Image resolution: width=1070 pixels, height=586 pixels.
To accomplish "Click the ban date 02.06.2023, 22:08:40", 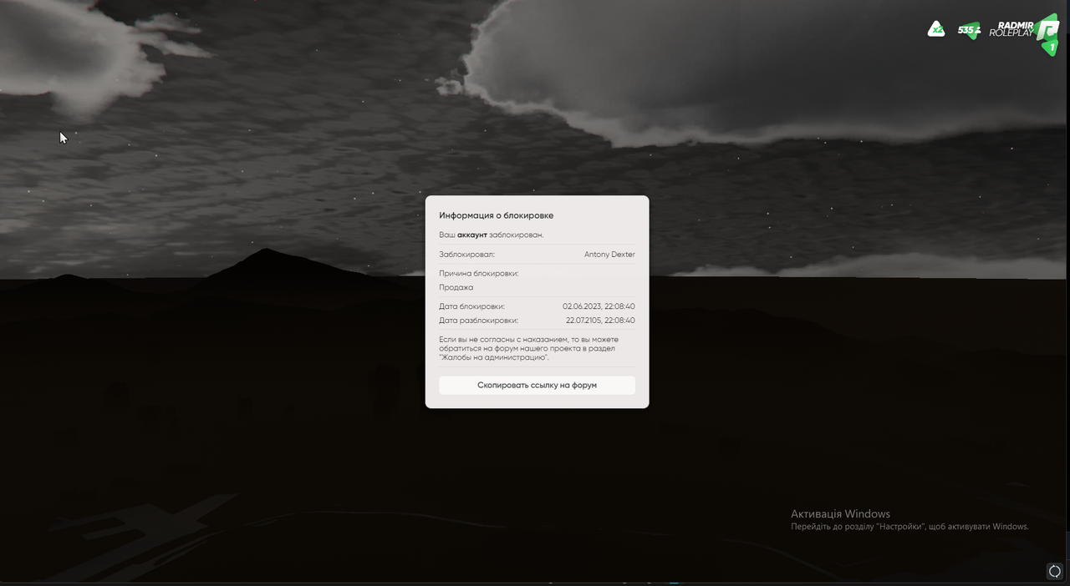I will point(599,306).
